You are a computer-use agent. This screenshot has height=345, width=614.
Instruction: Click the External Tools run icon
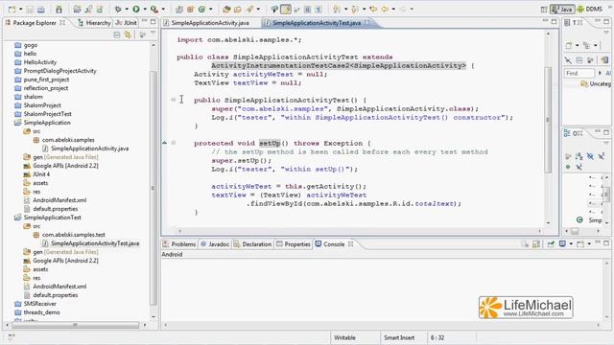(x=154, y=9)
